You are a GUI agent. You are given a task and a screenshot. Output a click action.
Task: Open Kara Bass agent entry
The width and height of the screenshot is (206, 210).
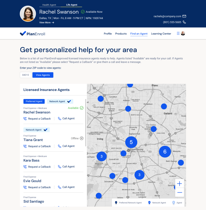point(31,161)
